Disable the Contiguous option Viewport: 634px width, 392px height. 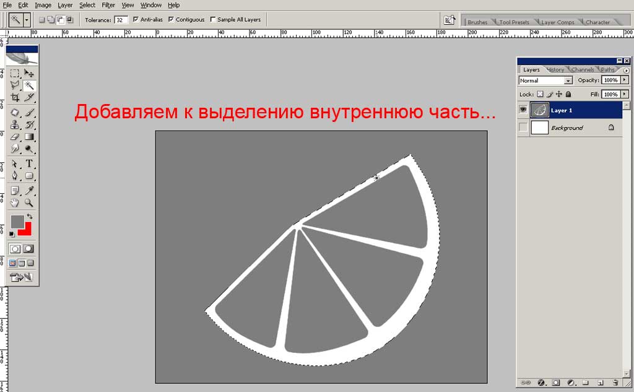[x=171, y=19]
